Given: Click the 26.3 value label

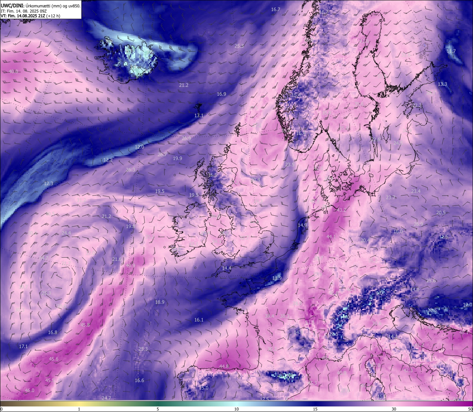Looking at the screenshot, I should point(130,170).
